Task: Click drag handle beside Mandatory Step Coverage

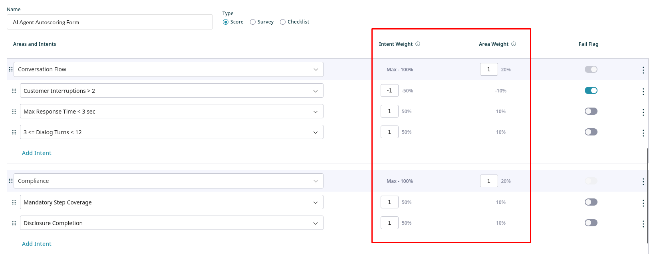Action: click(x=14, y=202)
